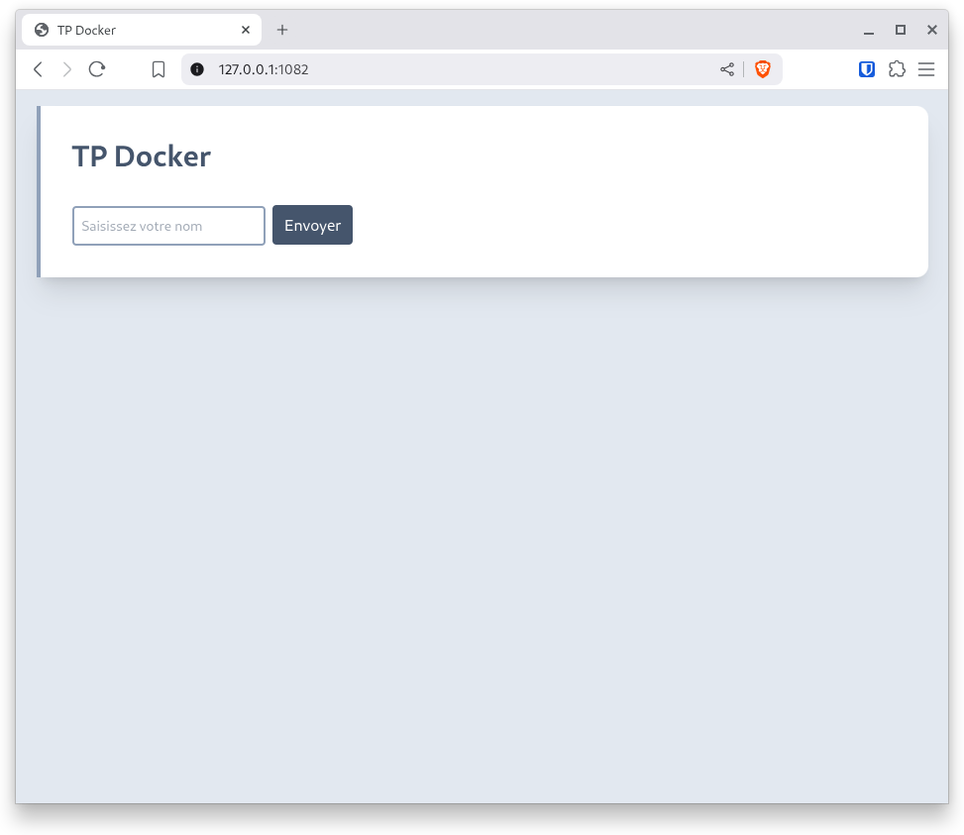Viewport: 964px width, 835px height.
Task: Open the browser hamburger menu
Action: point(926,69)
